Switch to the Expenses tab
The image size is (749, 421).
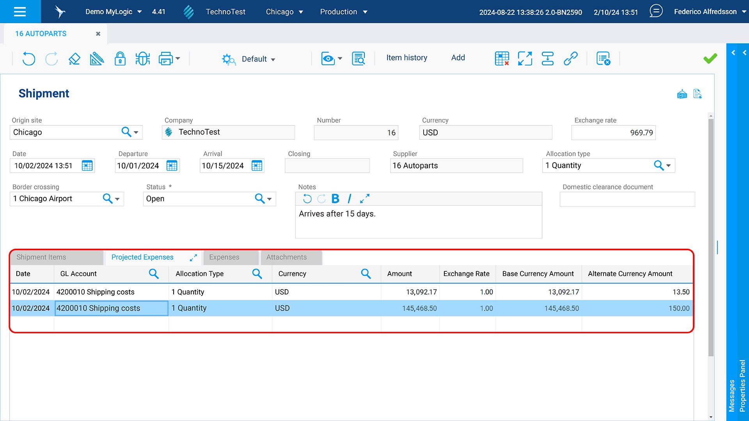coord(224,257)
